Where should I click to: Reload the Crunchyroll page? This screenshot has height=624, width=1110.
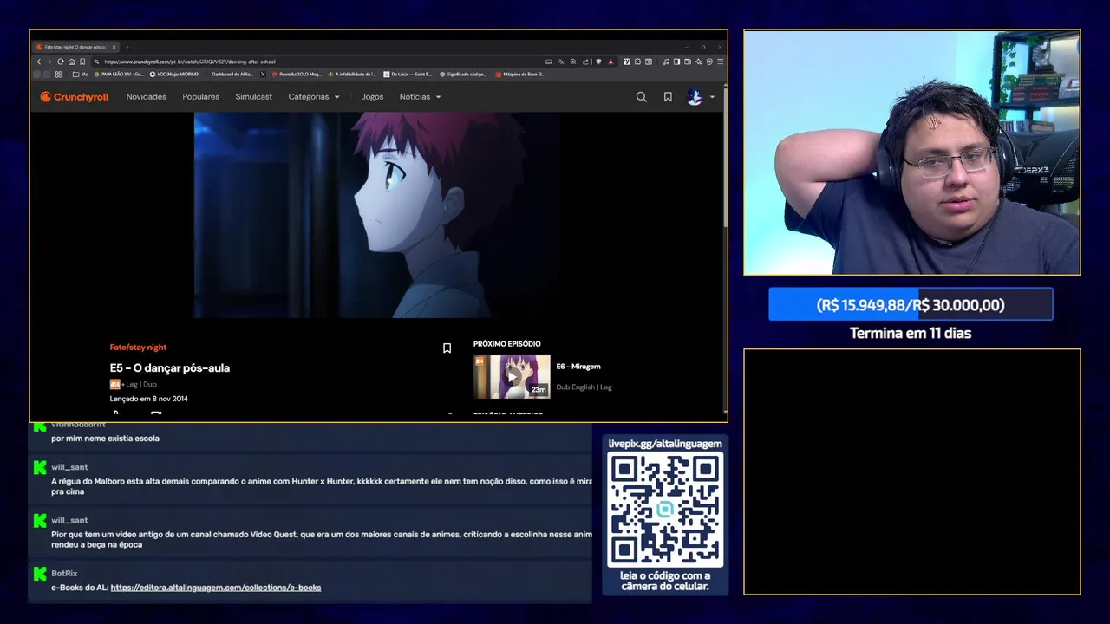pos(61,62)
